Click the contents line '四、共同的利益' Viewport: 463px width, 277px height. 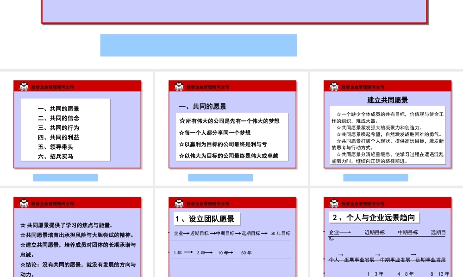coord(58,137)
